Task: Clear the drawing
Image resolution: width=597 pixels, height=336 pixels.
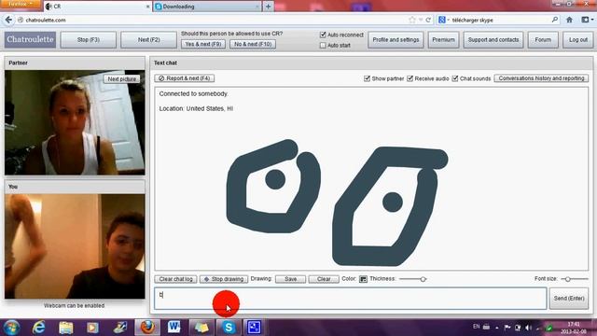Action: click(324, 279)
